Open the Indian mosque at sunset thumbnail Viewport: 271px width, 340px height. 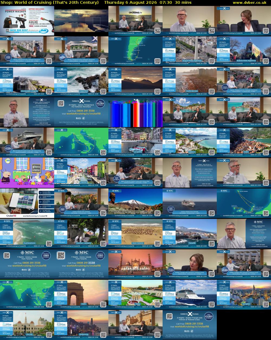click(135, 264)
